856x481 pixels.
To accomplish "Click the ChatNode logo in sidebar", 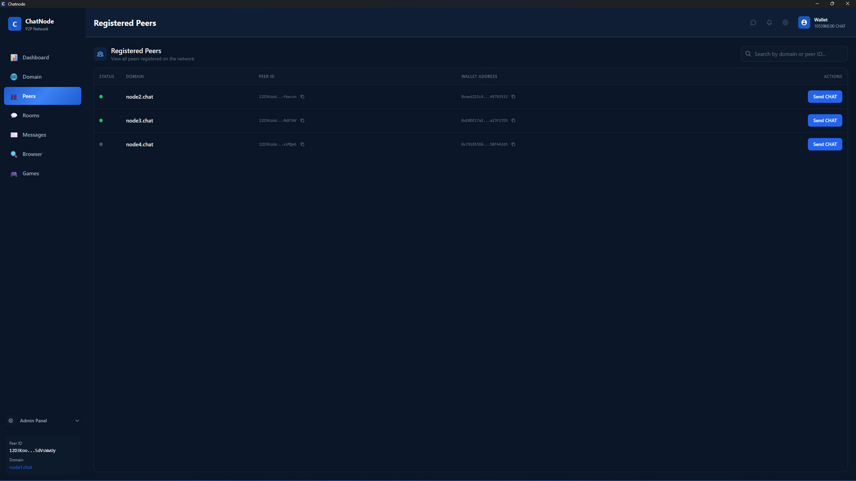I will [14, 24].
